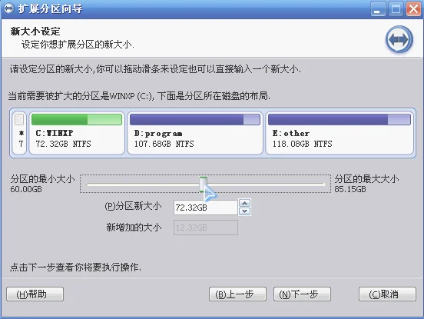Viewport: 424px width, 319px height.
Task: Go back with the (B)上一步 button
Action: coord(237,294)
